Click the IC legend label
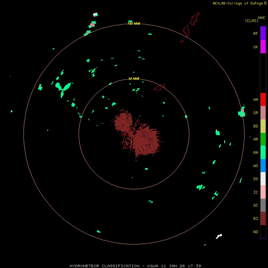The height and width of the screenshot is (268, 268). (x=255, y=192)
